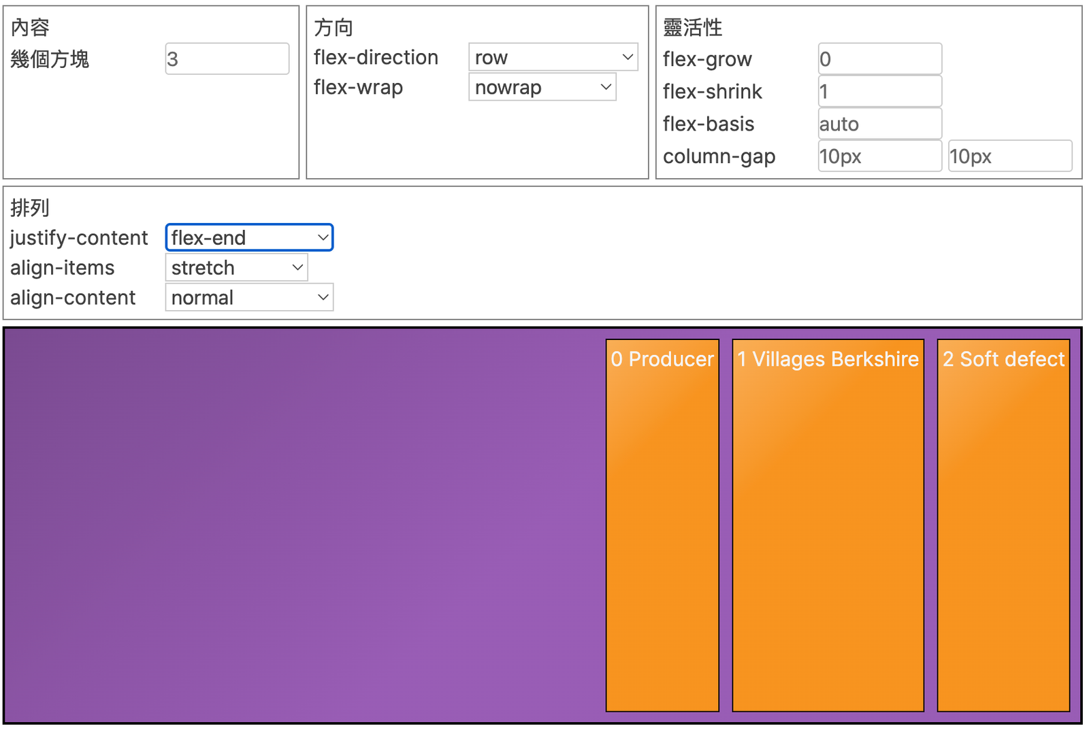The height and width of the screenshot is (731, 1089).
Task: Open the justify-content flex-end dropdown
Action: (249, 237)
